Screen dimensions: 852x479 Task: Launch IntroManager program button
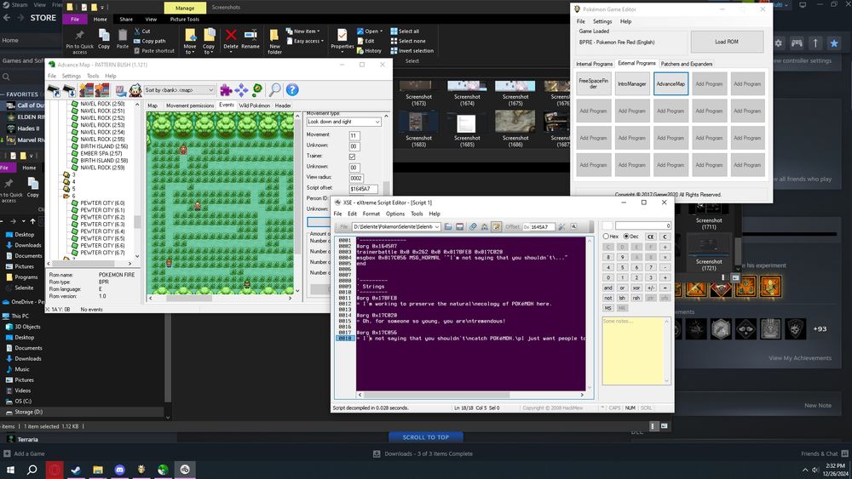click(x=632, y=84)
